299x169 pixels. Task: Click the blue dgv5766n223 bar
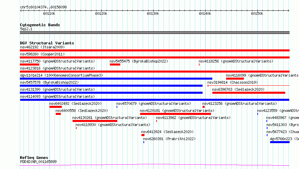[x=280, y=142]
